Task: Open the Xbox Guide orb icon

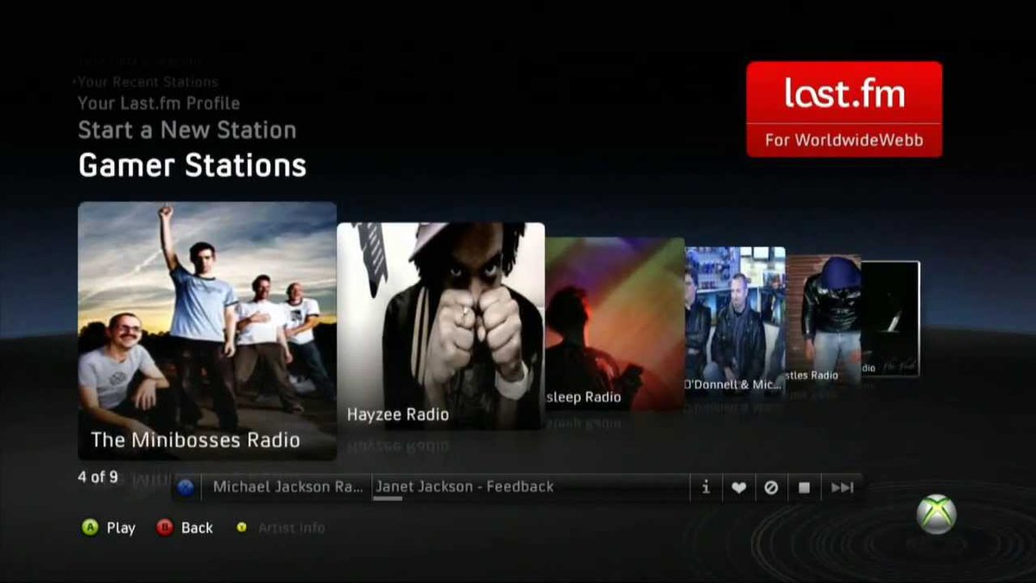Action: click(936, 514)
